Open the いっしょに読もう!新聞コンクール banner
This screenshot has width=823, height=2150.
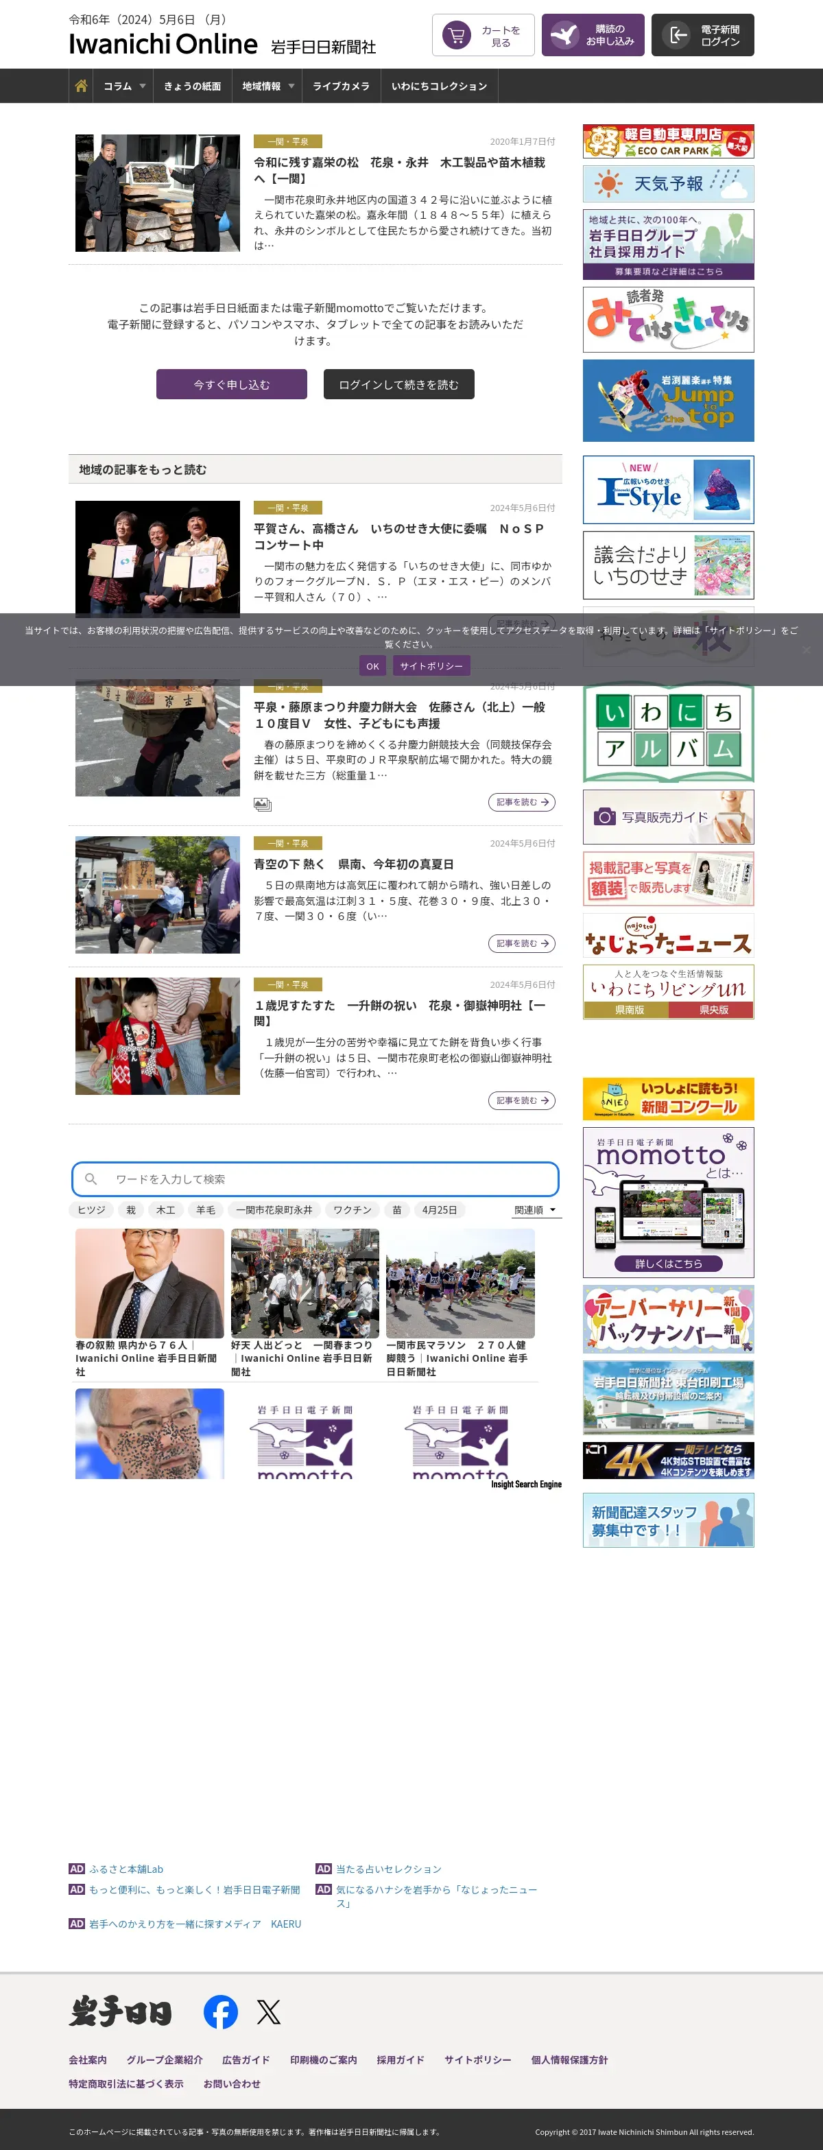coord(668,1098)
